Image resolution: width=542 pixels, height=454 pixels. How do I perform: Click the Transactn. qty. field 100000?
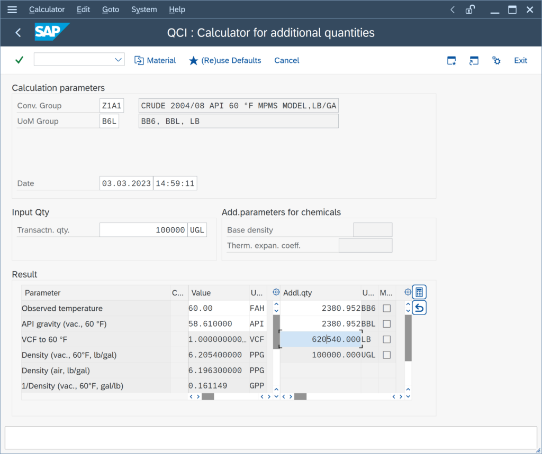pos(143,230)
